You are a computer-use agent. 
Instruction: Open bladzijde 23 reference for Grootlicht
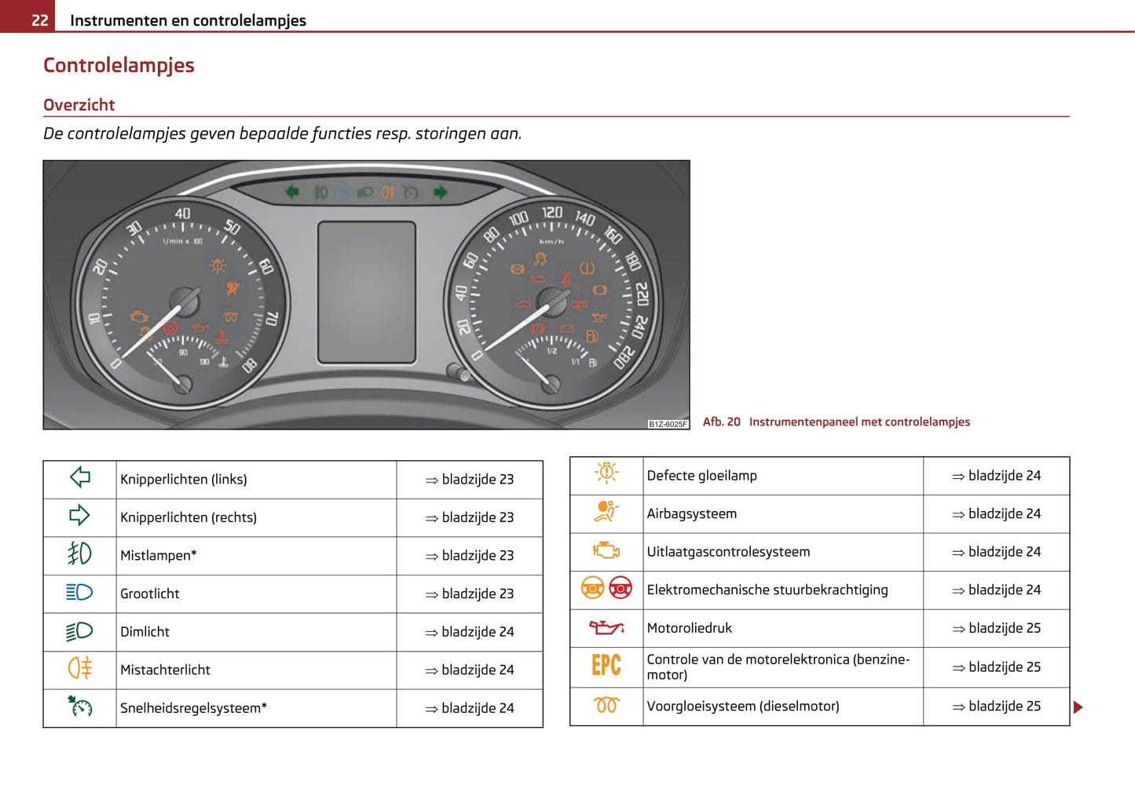click(x=470, y=594)
